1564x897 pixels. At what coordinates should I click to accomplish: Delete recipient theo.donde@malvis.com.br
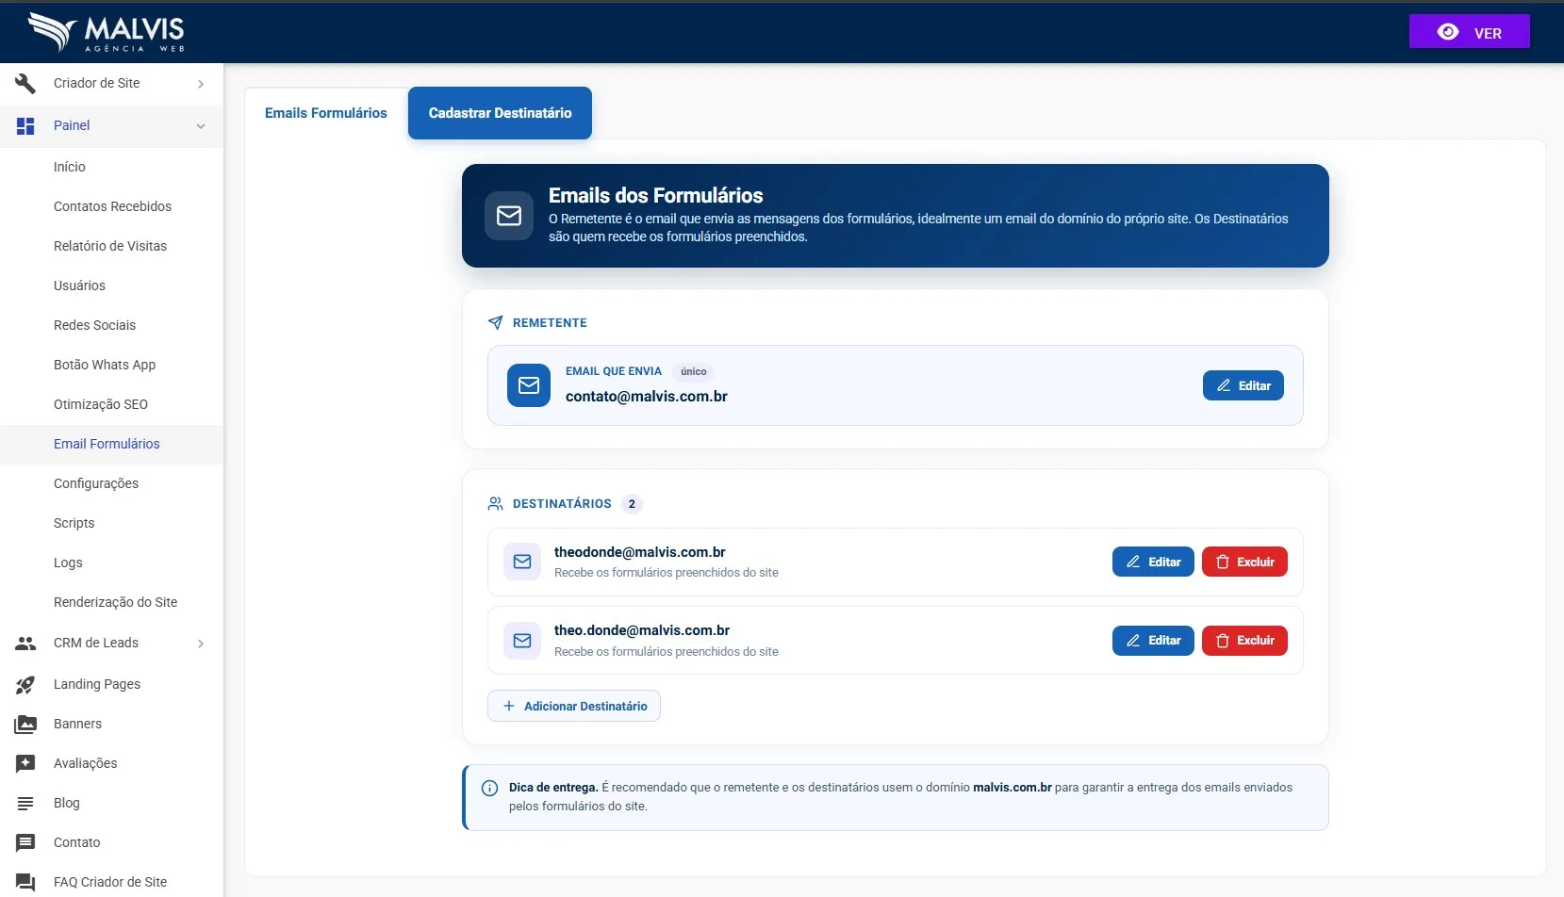click(x=1244, y=641)
